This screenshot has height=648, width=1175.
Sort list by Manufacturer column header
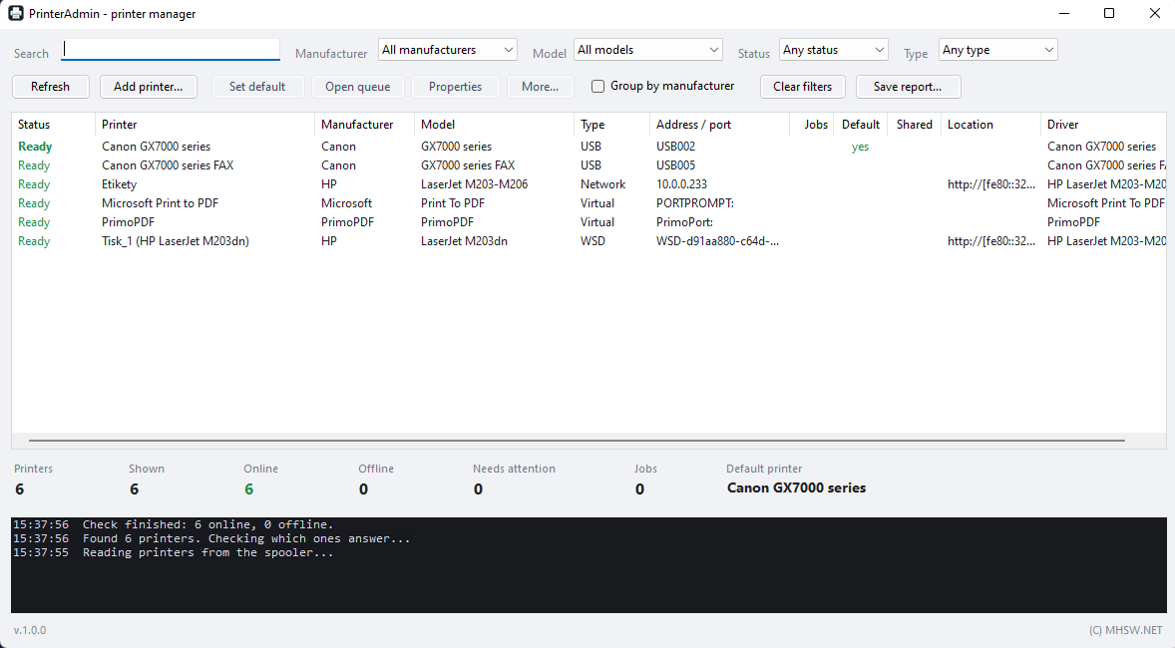pos(364,125)
